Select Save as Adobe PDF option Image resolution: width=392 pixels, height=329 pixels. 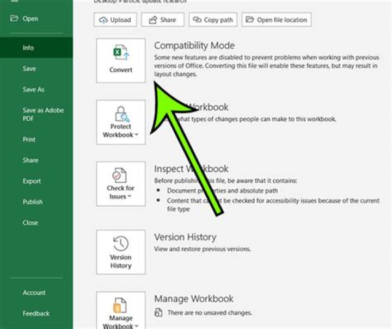click(36, 114)
